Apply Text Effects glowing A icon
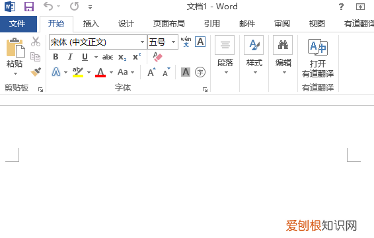374x238 pixels. [56, 72]
